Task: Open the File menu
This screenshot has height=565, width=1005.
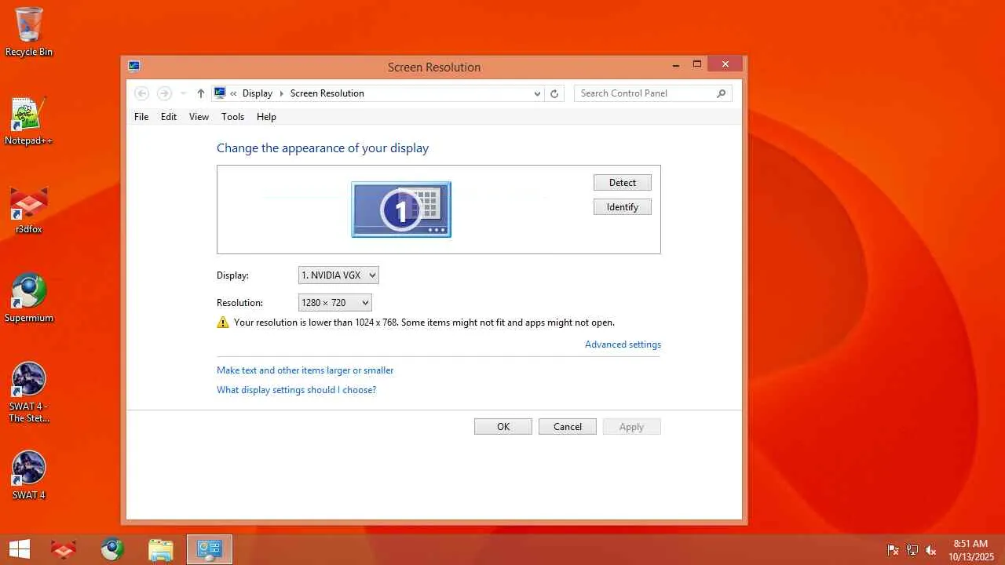Action: pyautogui.click(x=141, y=117)
